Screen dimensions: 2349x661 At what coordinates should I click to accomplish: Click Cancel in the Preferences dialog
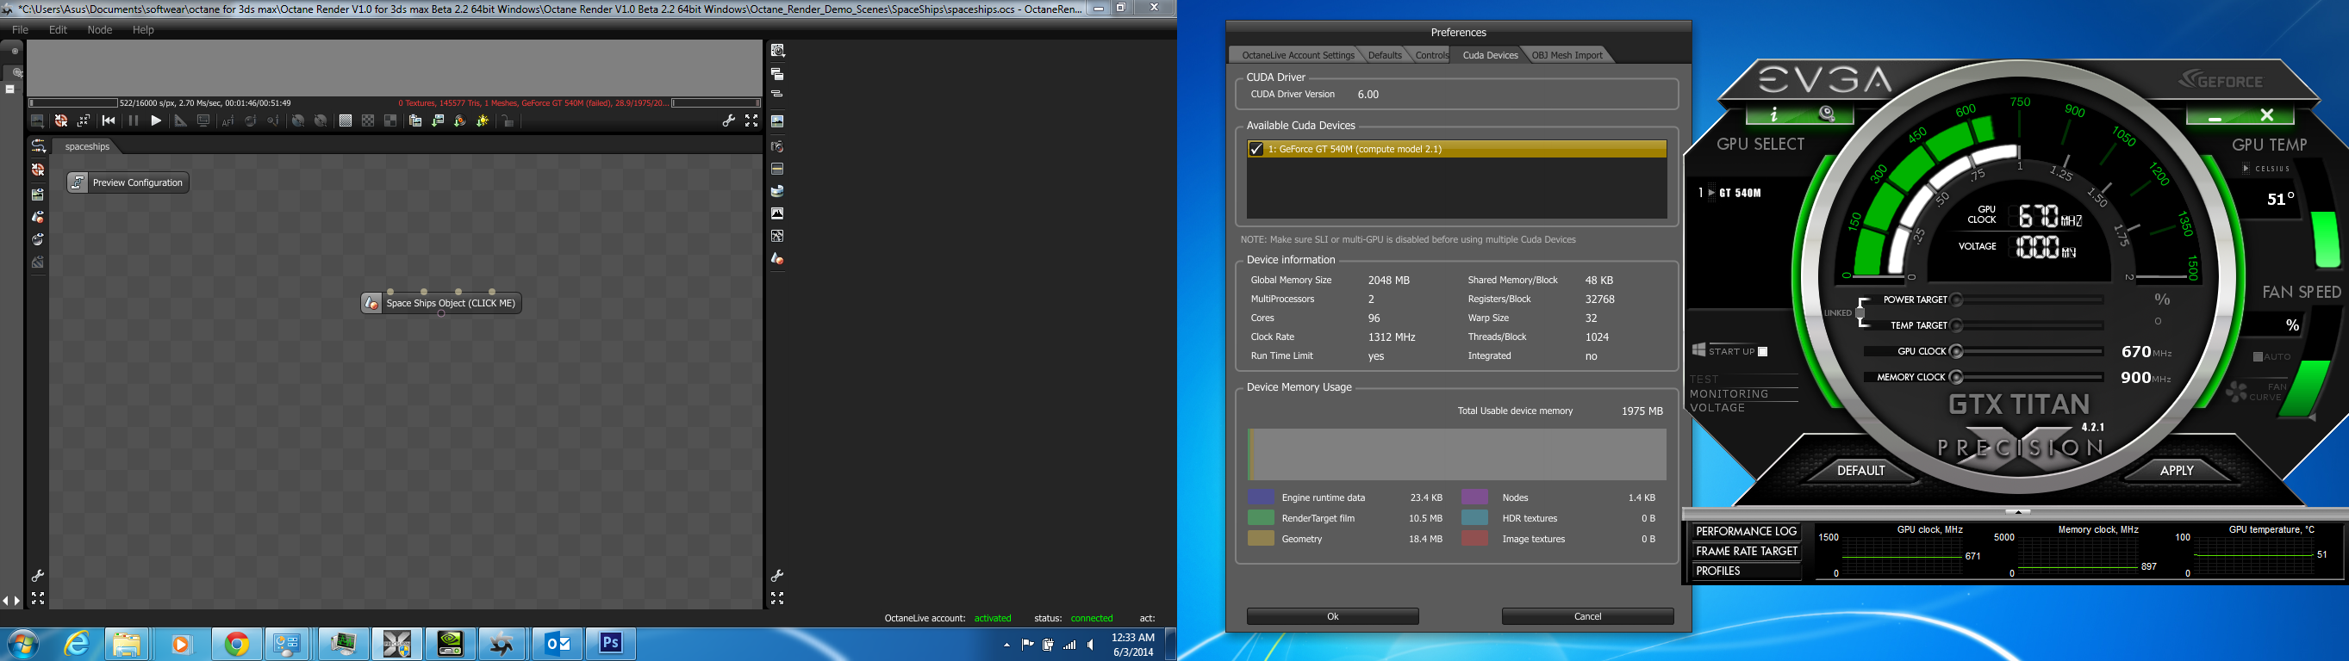1587,616
